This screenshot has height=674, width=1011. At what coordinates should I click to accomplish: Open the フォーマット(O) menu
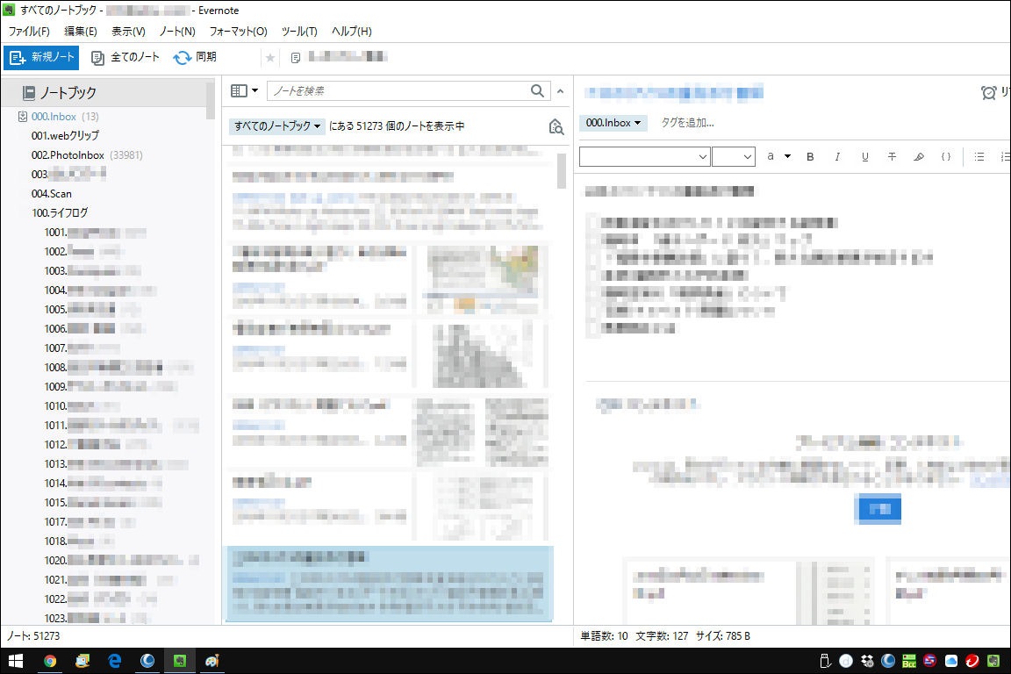click(238, 31)
